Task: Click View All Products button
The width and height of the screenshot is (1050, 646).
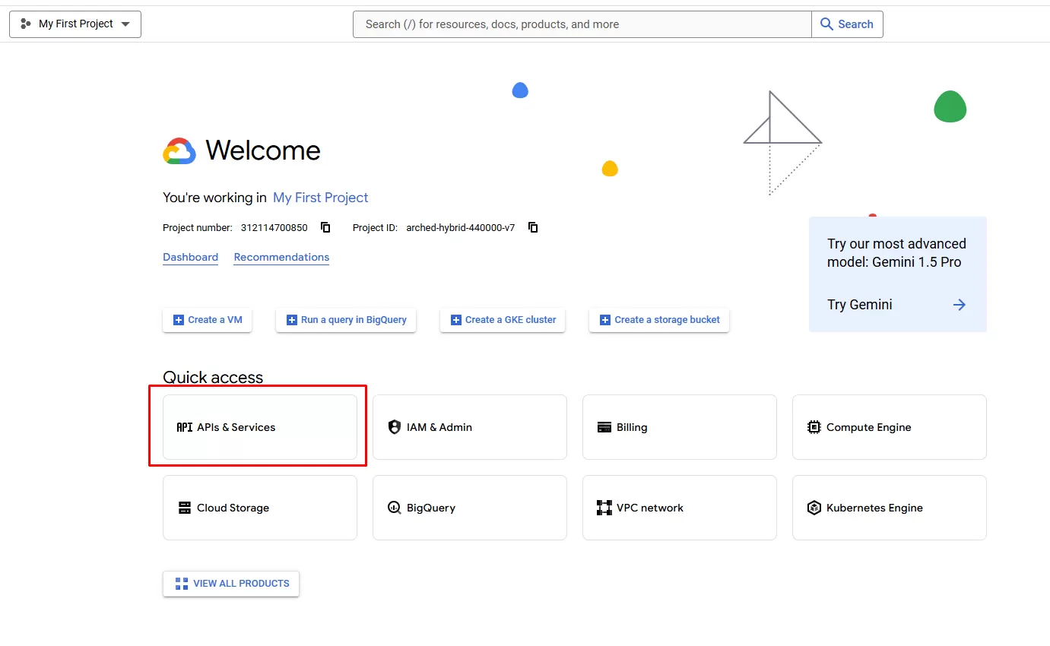Action: click(231, 584)
